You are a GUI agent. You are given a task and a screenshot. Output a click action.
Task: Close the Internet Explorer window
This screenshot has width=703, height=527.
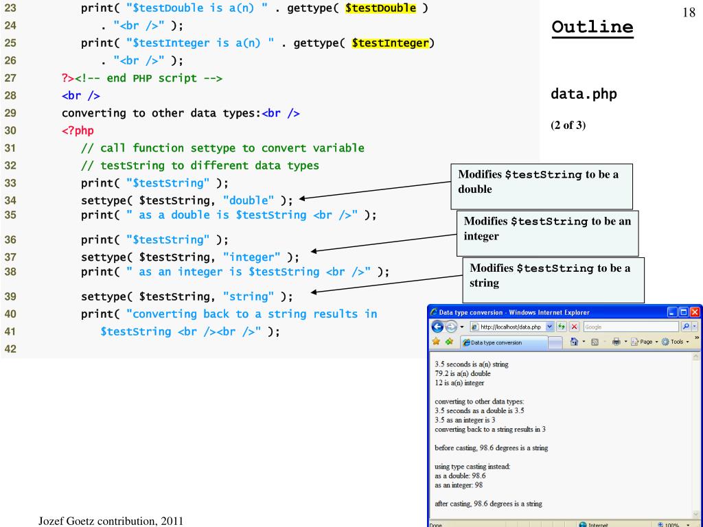695,312
